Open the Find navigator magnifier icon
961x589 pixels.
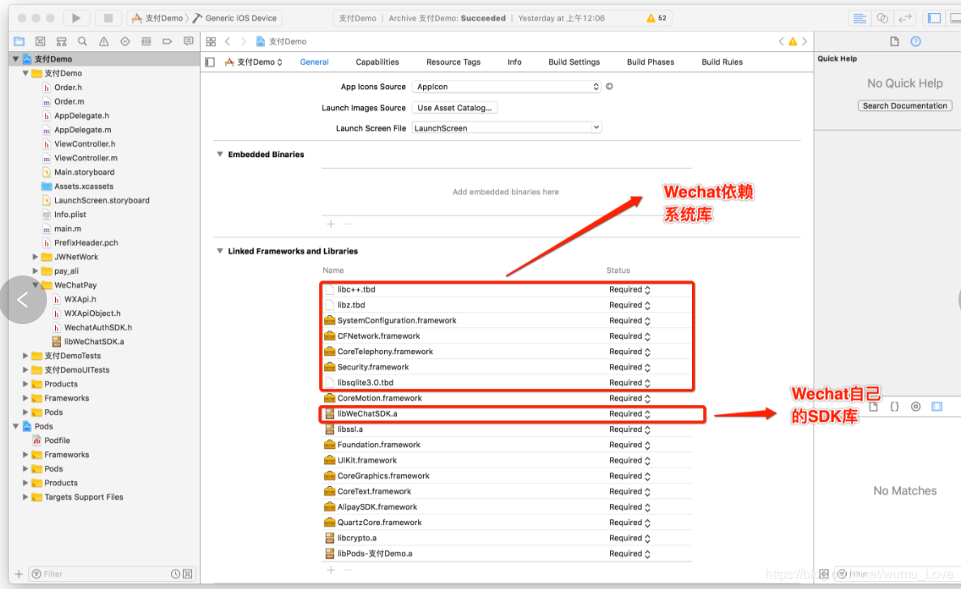coord(82,41)
